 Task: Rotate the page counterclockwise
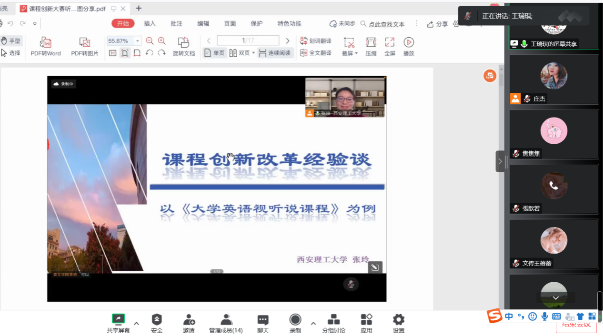(149, 53)
